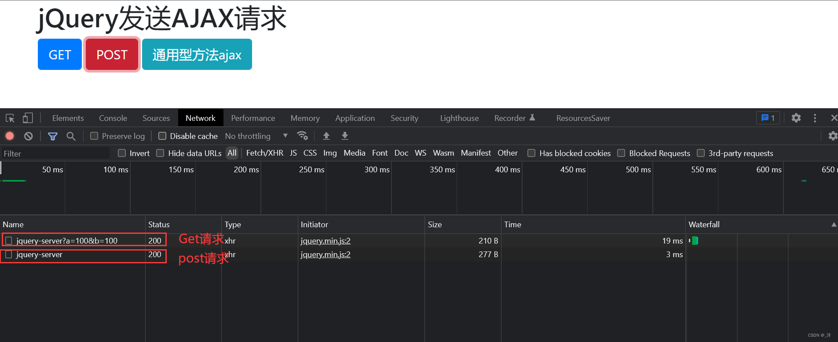Check Hide data URLs
Image resolution: width=838 pixels, height=342 pixels.
point(160,153)
